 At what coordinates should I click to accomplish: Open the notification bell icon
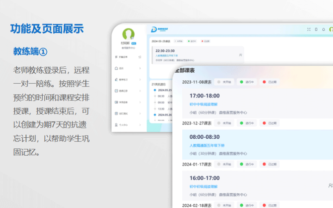(x=323, y=29)
